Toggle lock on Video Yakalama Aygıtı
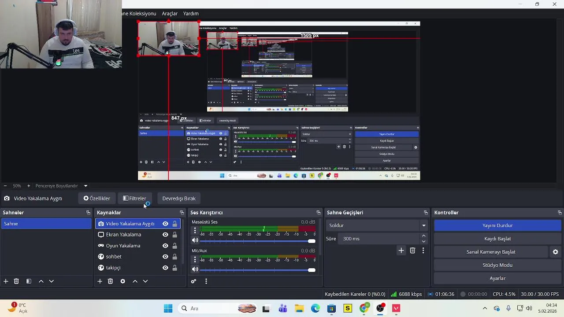564x317 pixels. coord(174,224)
